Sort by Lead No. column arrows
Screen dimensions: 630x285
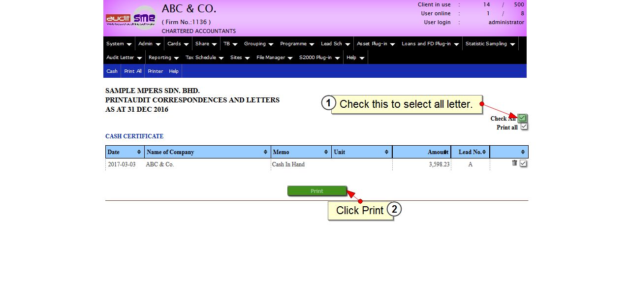(484, 152)
